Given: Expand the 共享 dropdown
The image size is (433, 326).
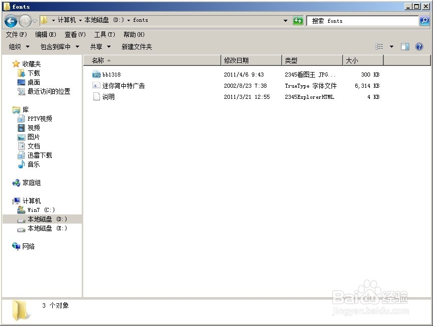Looking at the screenshot, I should (x=100, y=46).
